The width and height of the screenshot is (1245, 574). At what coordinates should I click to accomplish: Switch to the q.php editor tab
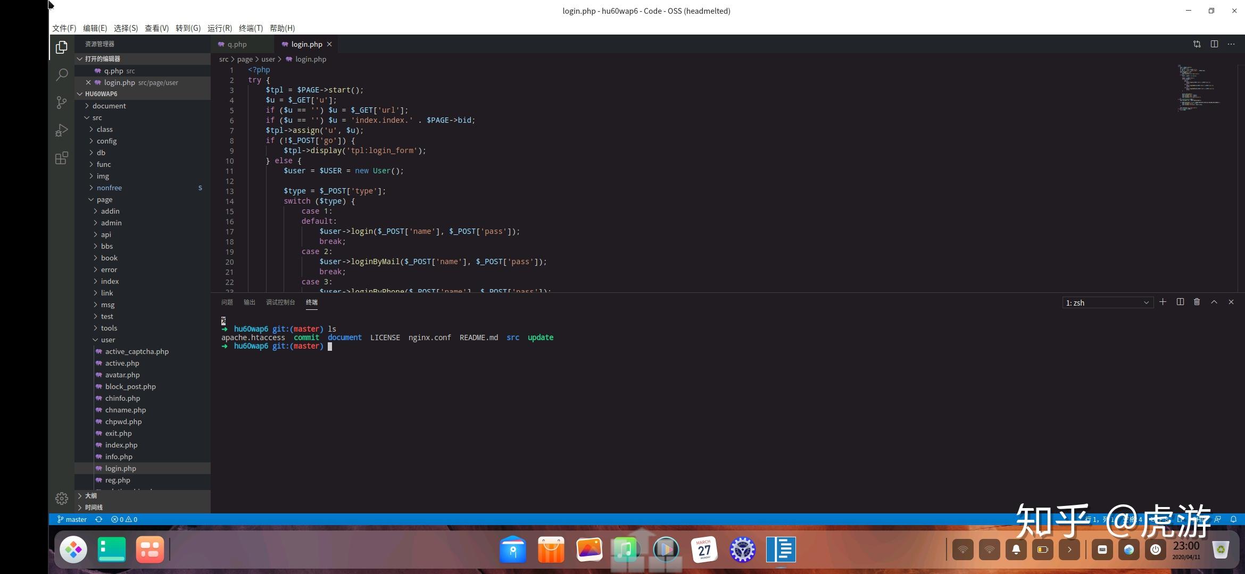(237, 44)
